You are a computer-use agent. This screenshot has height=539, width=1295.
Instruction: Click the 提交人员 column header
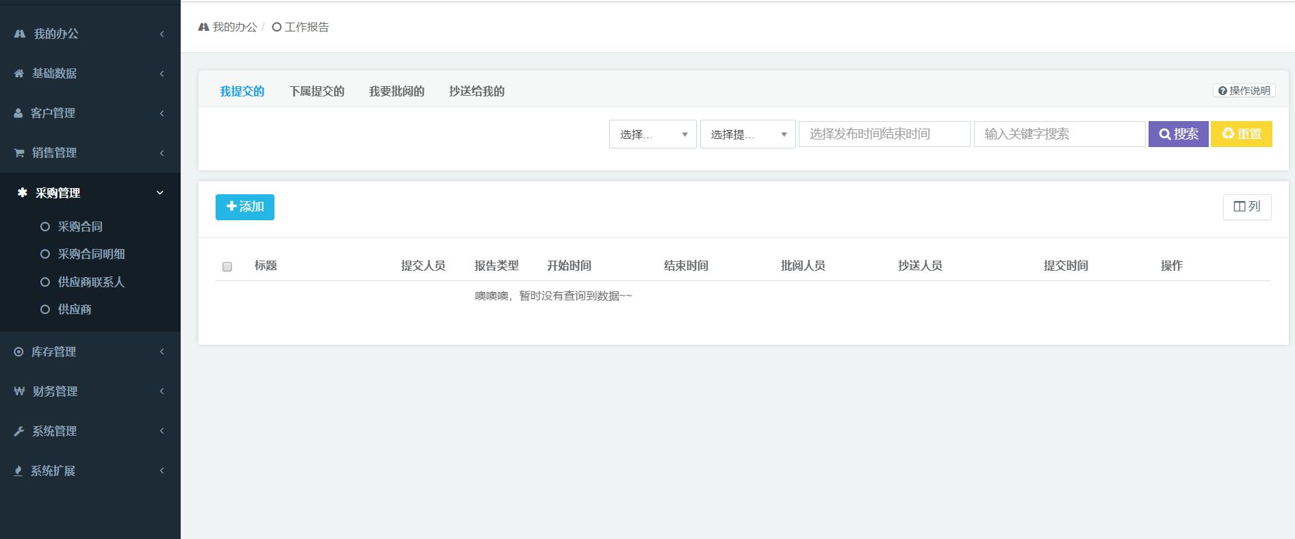[423, 266]
